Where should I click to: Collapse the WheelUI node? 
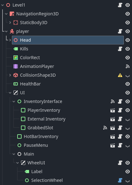coord(18,163)
